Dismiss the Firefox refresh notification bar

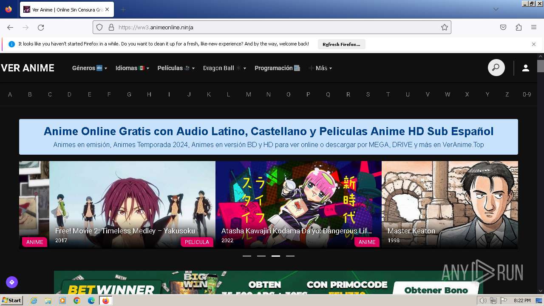point(534,44)
